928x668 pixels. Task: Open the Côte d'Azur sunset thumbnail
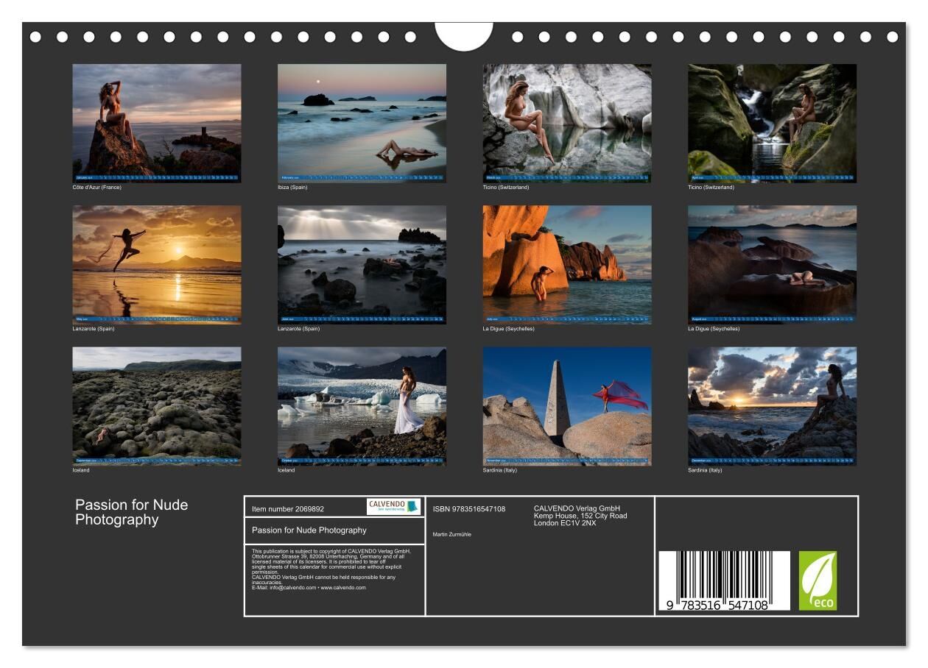[x=157, y=123]
